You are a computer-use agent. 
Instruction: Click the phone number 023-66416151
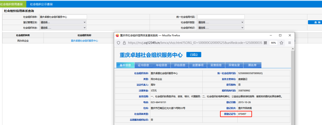tap(158, 102)
